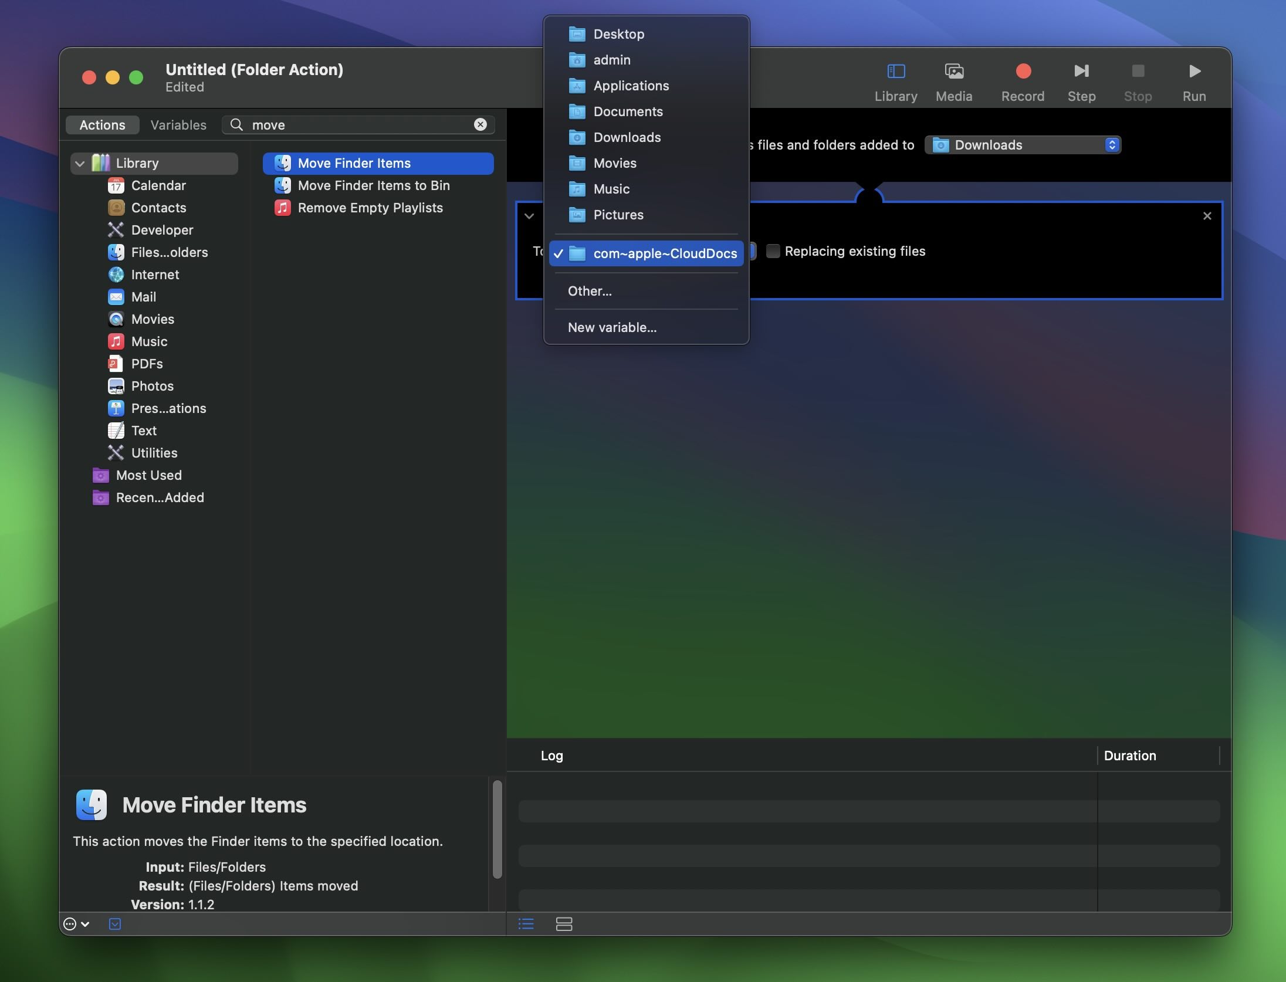
Task: Click the Duration column header
Action: [x=1129, y=756]
